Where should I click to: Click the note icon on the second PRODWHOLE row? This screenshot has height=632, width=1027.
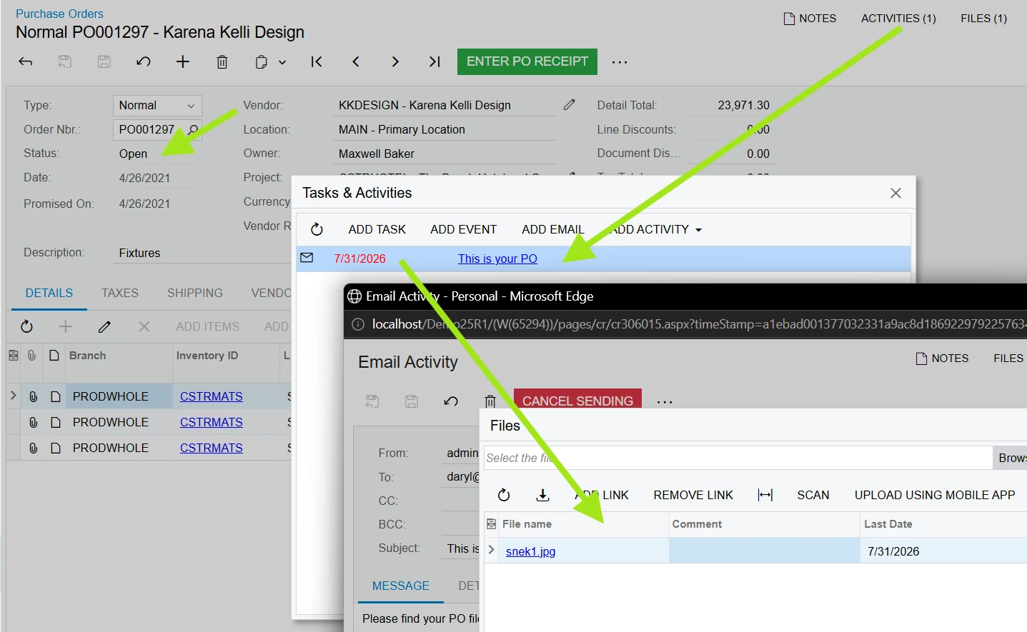coord(55,423)
